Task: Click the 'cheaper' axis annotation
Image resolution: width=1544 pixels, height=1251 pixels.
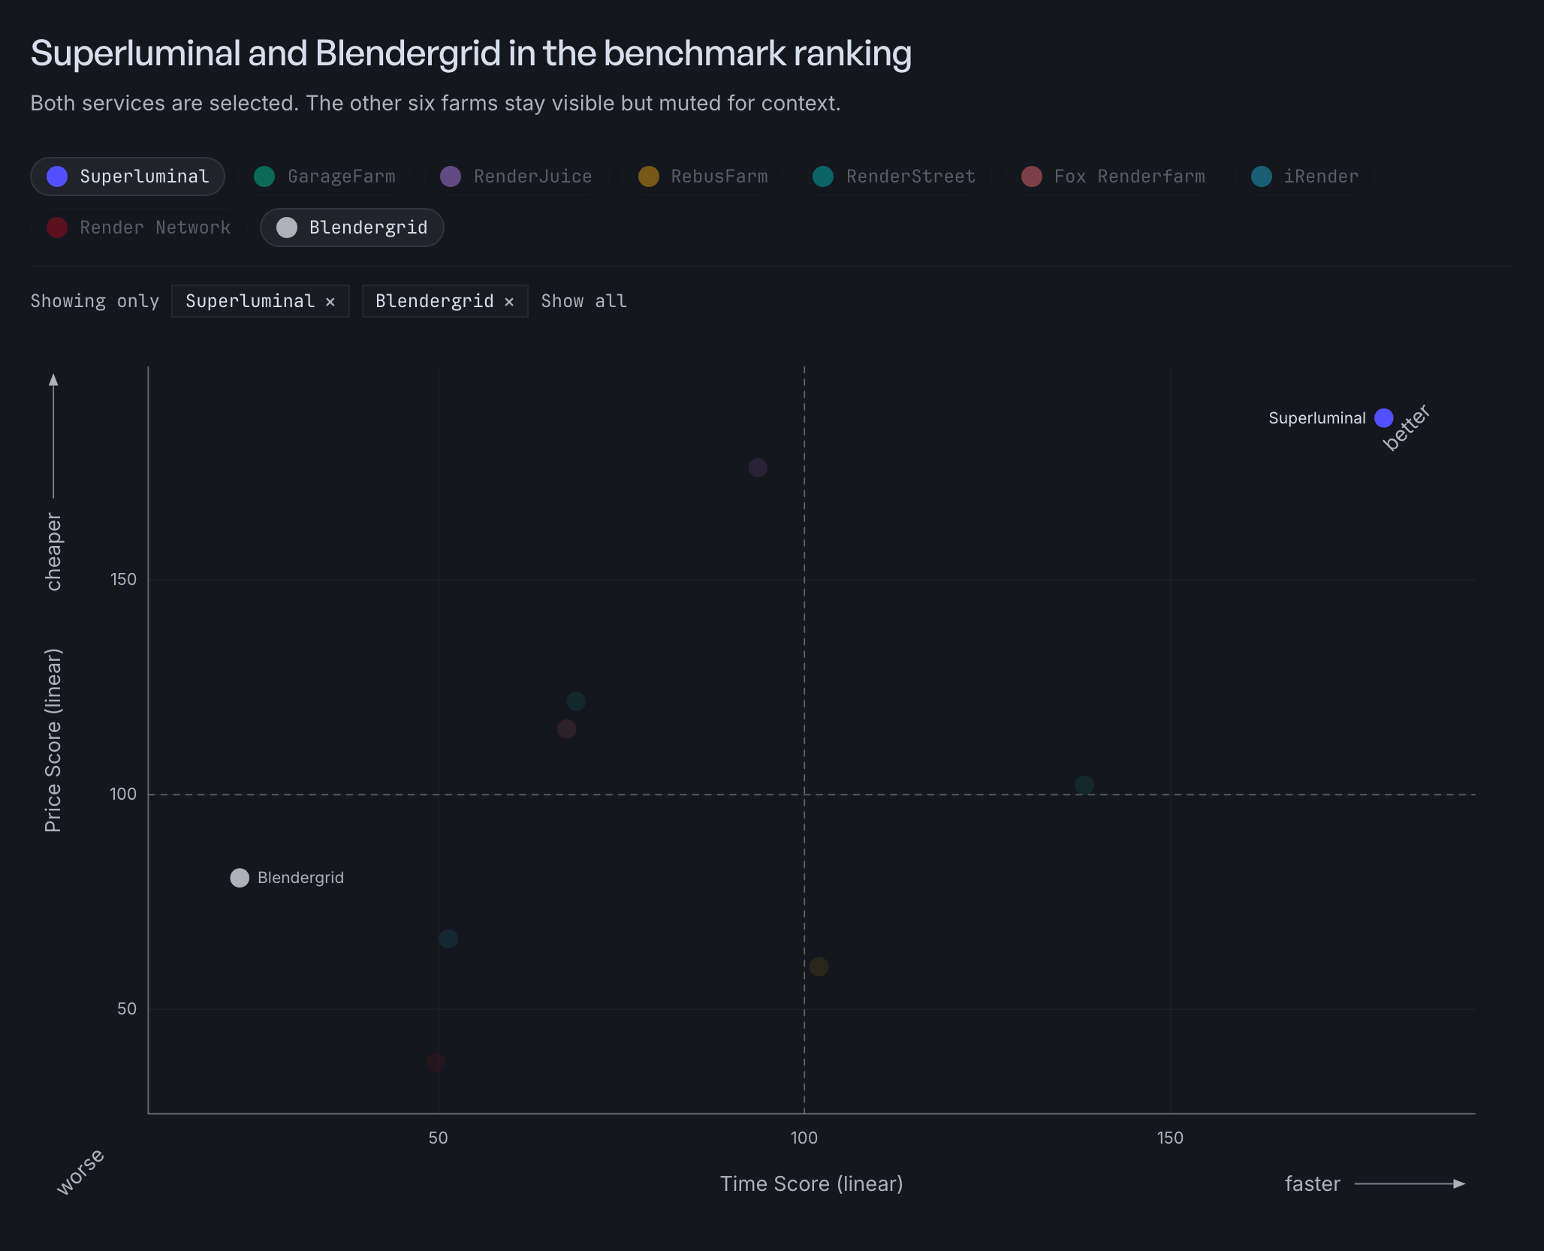Action: click(53, 552)
